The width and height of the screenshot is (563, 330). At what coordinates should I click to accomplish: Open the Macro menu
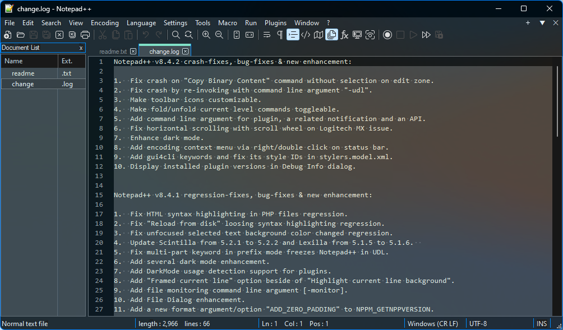coord(228,23)
